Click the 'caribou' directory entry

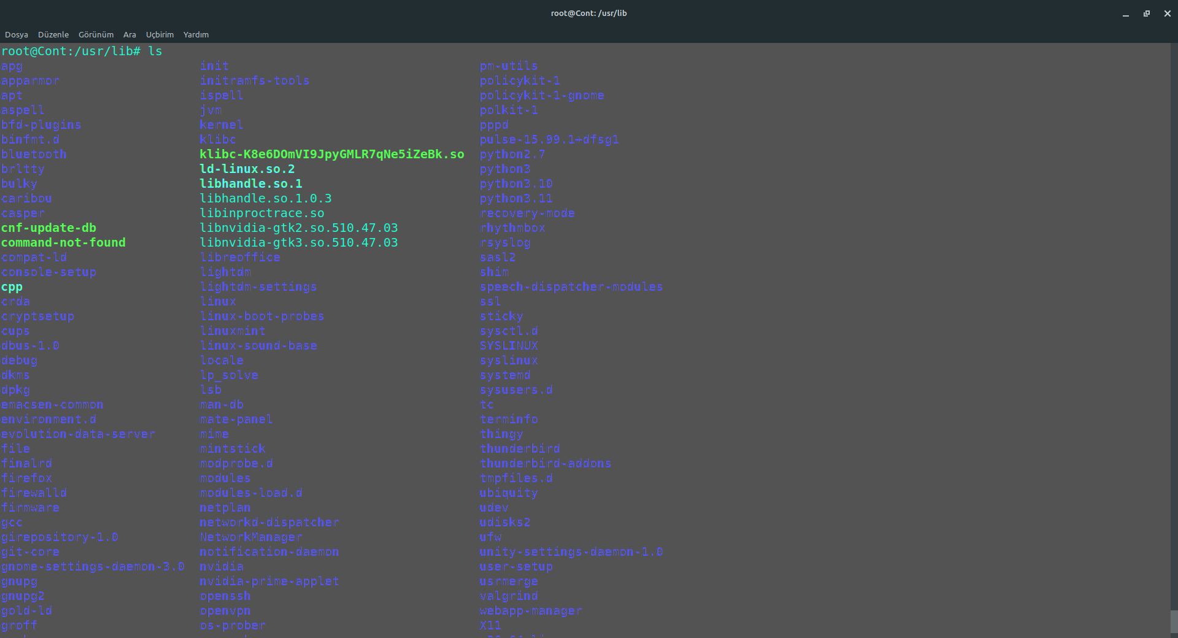(26, 199)
